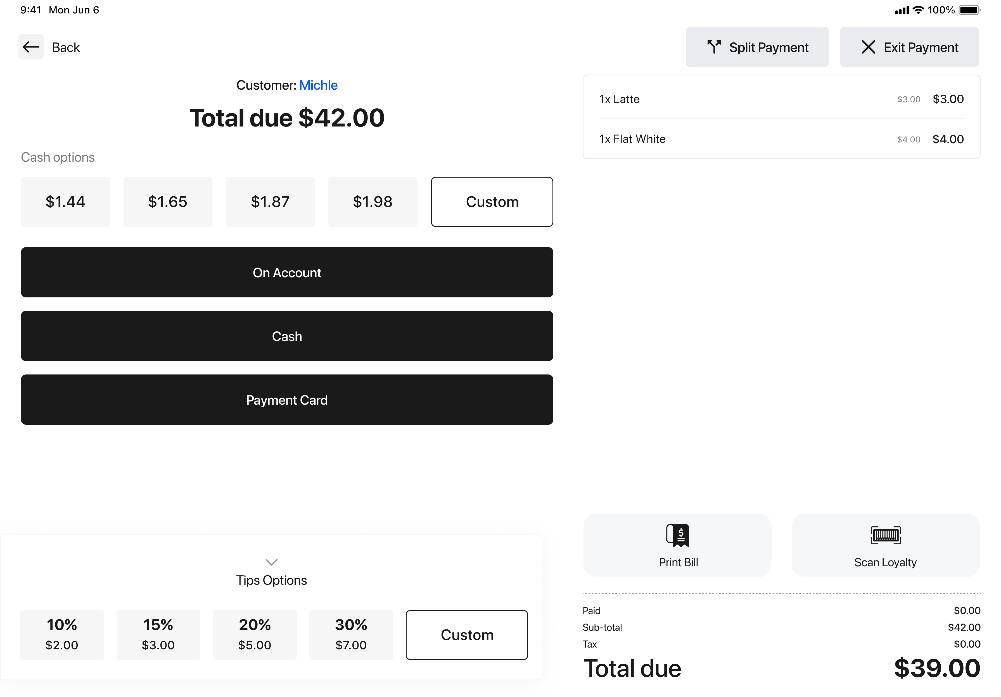Collapse the Tips Options chevron
The width and height of the screenshot is (1001, 697).
(x=272, y=562)
